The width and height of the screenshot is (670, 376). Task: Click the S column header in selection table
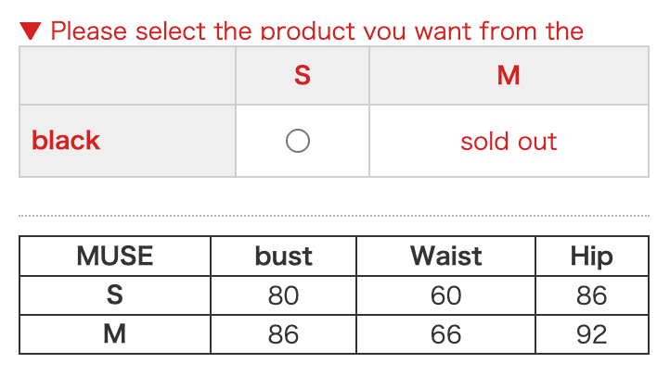coord(303,75)
